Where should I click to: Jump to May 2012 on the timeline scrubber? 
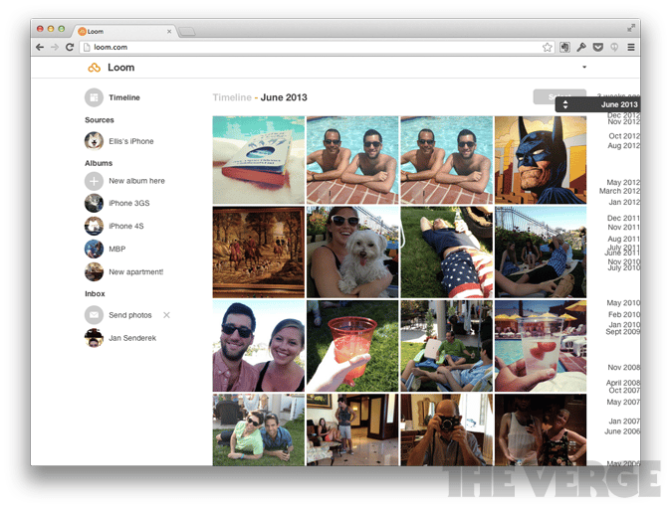(x=623, y=182)
